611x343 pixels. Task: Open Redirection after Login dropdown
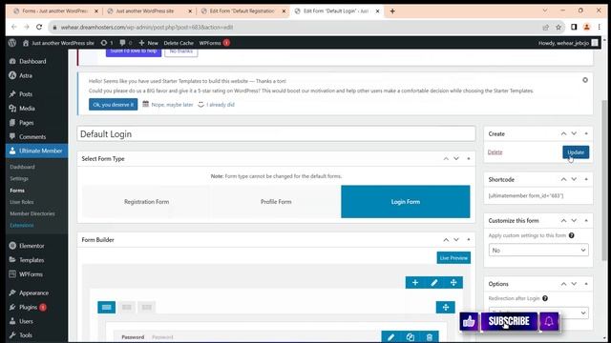538,313
